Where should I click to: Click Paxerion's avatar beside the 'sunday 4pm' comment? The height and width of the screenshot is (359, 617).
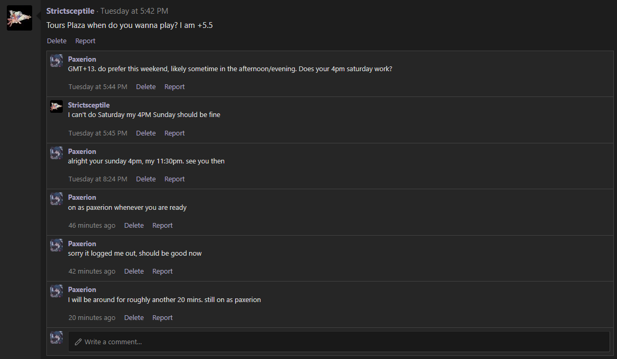point(56,153)
